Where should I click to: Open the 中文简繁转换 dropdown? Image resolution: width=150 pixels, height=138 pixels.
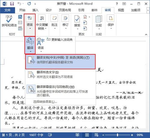point(42,22)
